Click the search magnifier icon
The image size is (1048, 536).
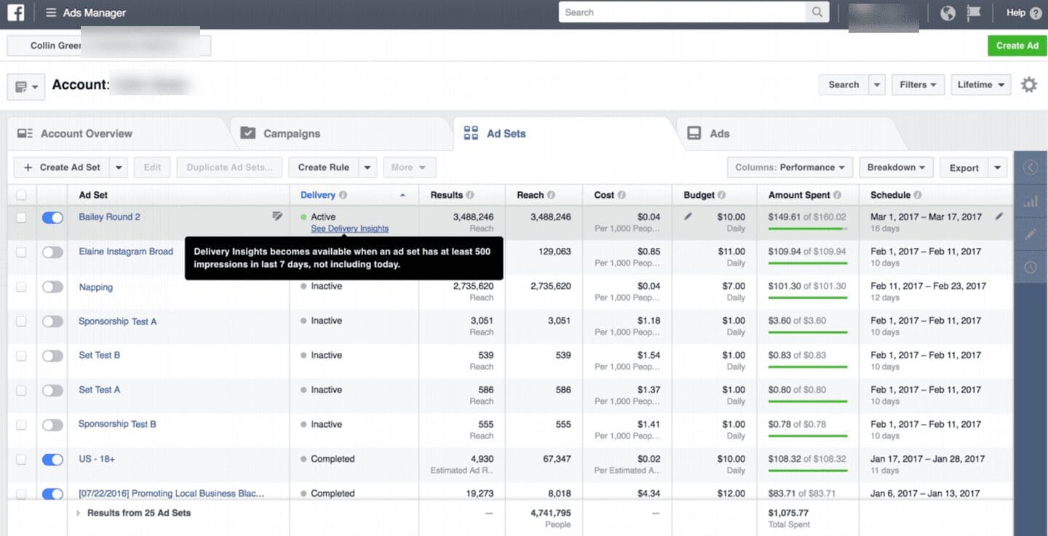click(817, 12)
